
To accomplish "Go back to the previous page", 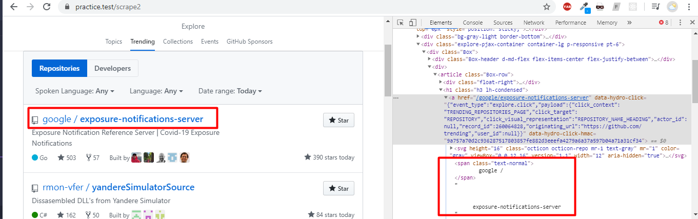I will tap(14, 7).
